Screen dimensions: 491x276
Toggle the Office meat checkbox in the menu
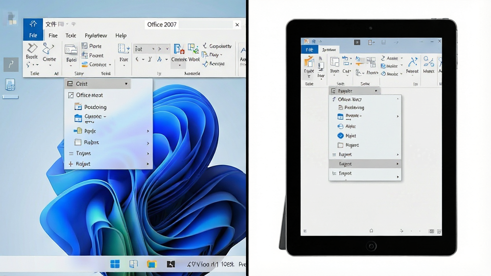[x=71, y=95]
